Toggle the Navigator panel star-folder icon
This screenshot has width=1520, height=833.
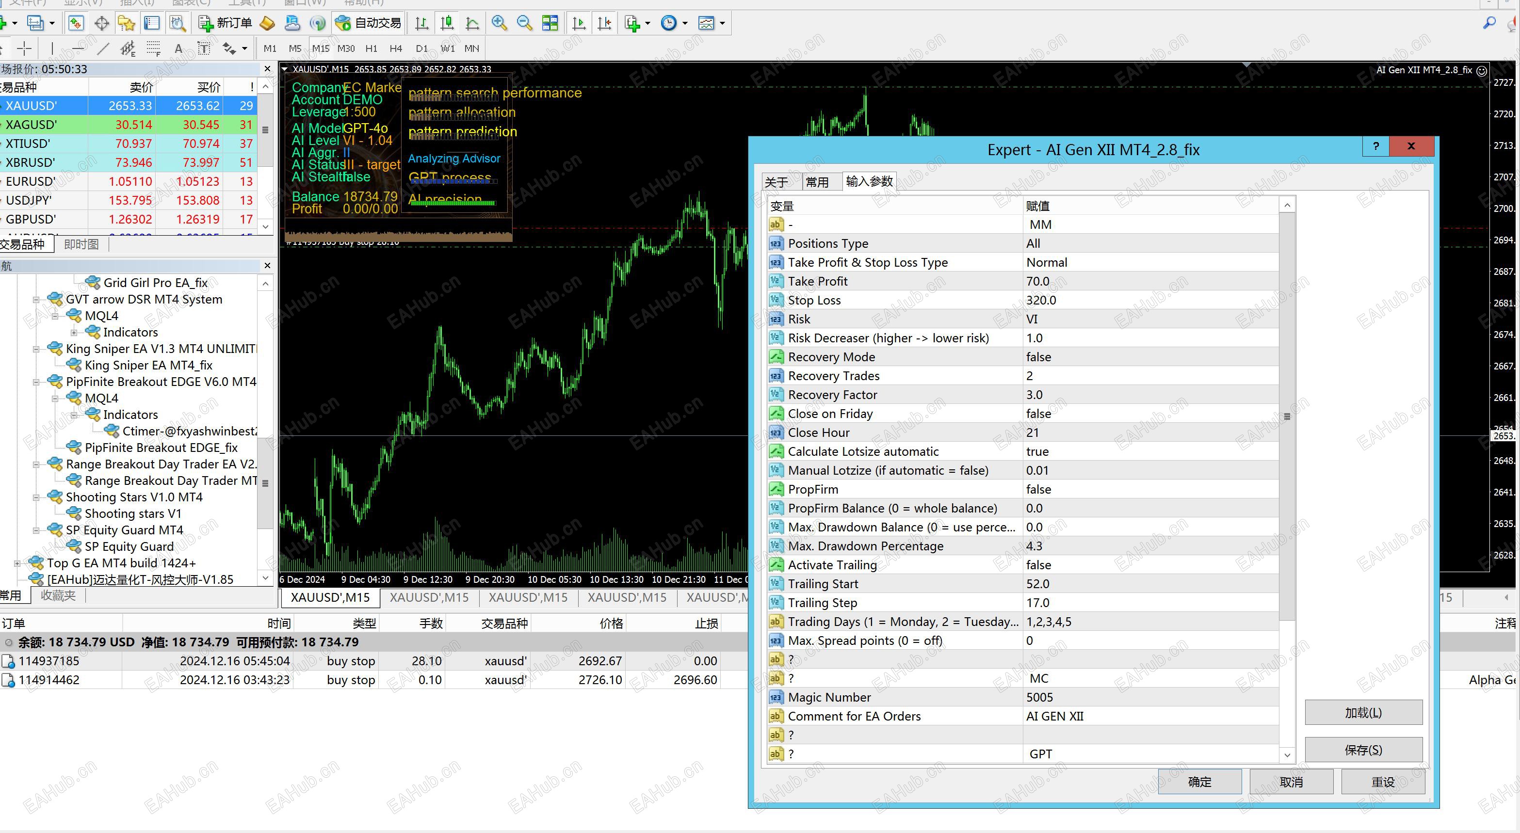[x=126, y=23]
